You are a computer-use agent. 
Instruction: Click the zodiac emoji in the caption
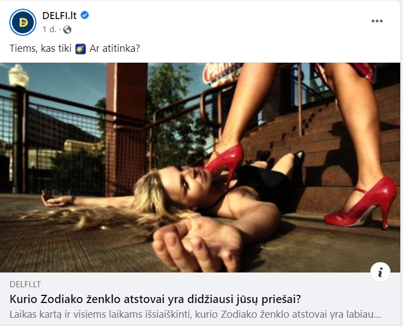point(81,49)
